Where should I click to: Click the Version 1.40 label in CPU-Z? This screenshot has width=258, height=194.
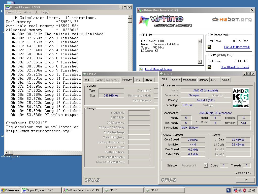pyautogui.click(x=243, y=173)
